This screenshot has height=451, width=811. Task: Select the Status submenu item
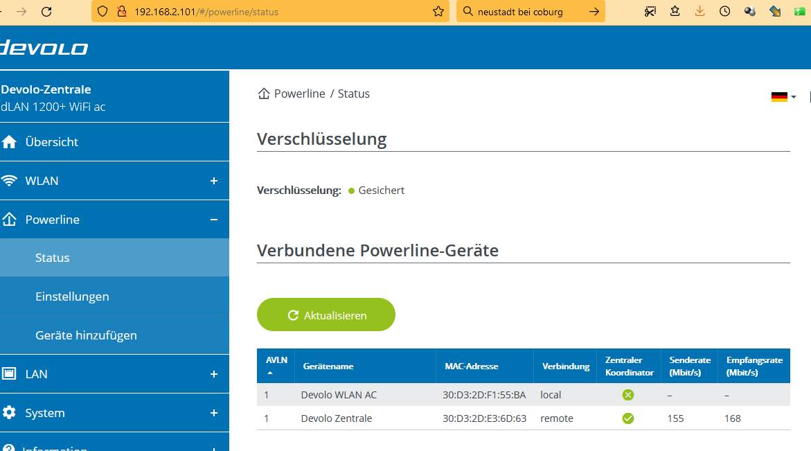click(x=114, y=258)
